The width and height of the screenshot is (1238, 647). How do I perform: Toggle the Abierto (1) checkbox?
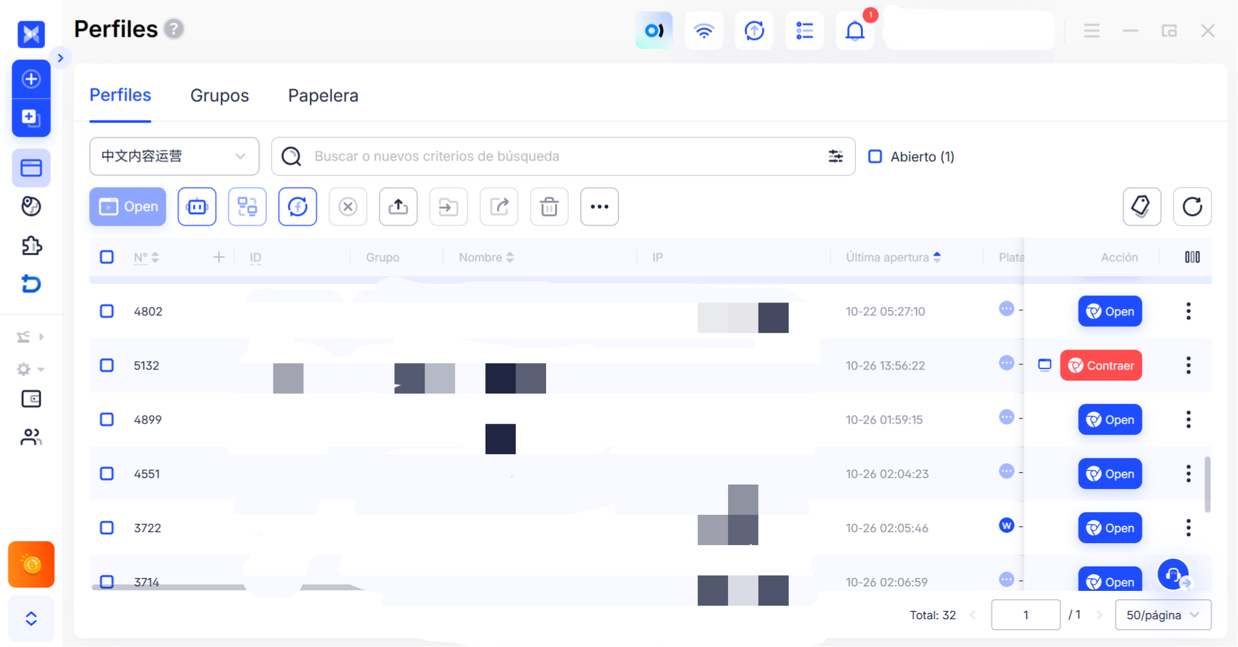[875, 157]
